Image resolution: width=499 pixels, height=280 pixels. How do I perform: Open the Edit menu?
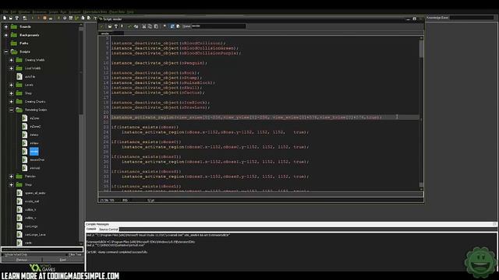click(x=13, y=12)
